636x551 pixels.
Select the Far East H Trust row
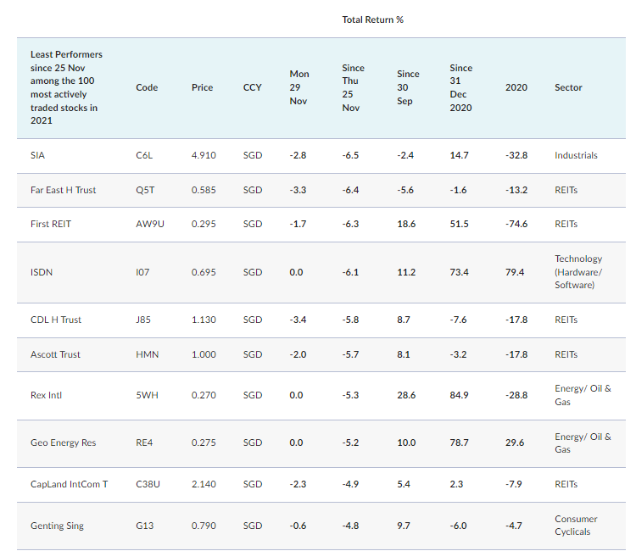pos(63,190)
